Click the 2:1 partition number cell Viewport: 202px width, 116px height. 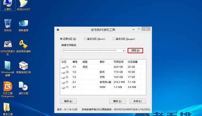point(74,82)
